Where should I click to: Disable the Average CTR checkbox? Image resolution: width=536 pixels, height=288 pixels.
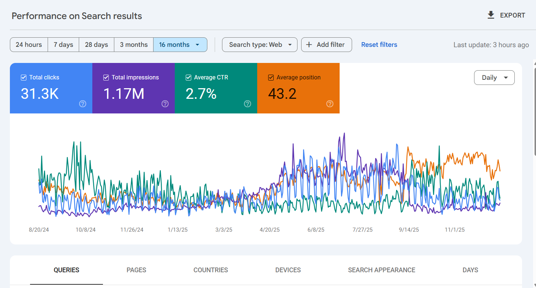[x=188, y=77]
